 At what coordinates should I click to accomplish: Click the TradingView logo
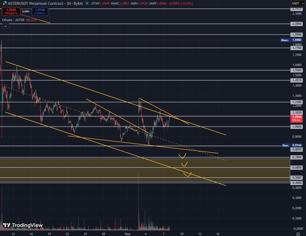[x=23, y=225]
